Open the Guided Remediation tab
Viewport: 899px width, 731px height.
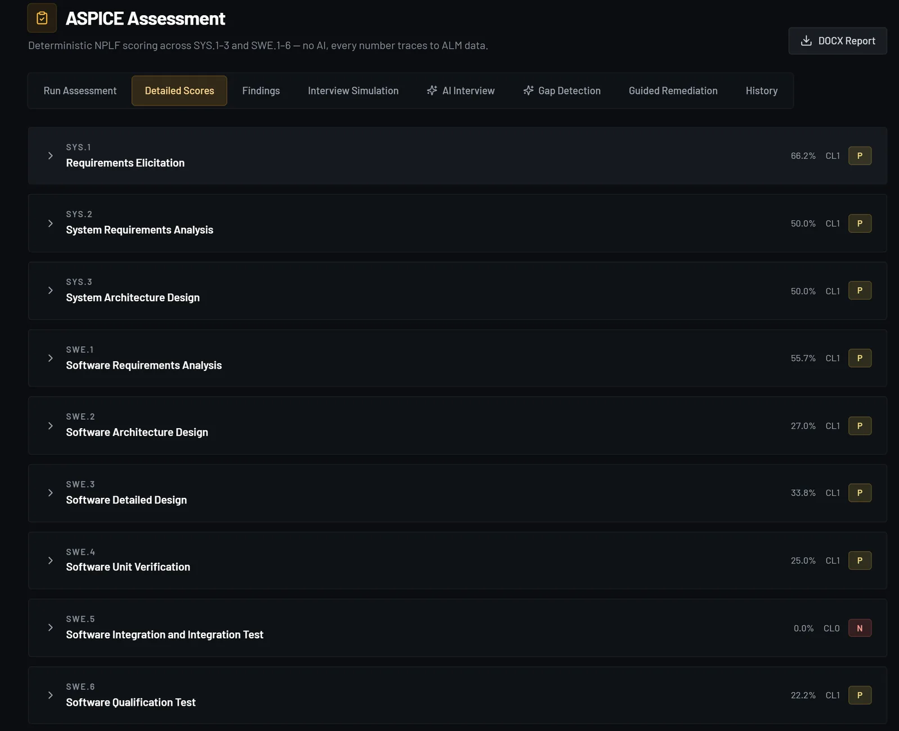[x=673, y=90]
